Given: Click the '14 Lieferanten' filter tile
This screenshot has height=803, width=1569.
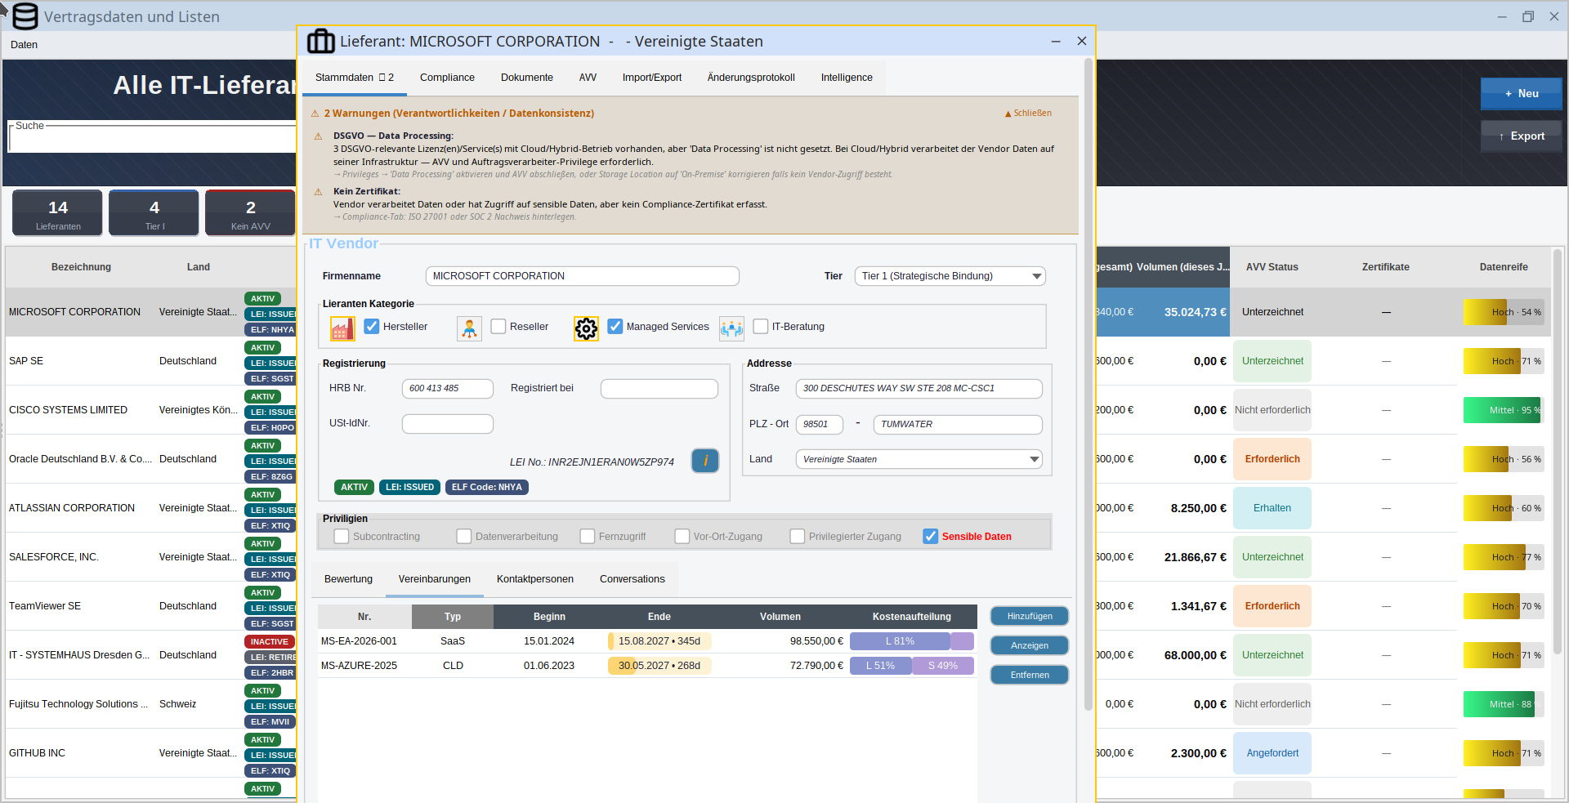Looking at the screenshot, I should pyautogui.click(x=58, y=213).
